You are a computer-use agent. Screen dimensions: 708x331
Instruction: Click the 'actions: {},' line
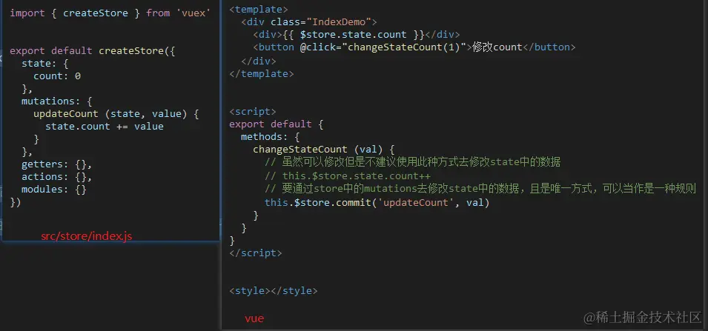[x=56, y=177]
